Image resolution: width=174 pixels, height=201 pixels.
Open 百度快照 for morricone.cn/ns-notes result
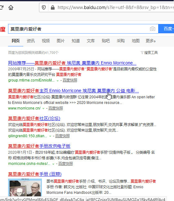(x=65, y=164)
